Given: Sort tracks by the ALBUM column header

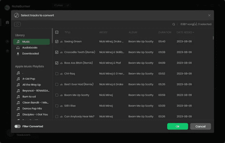Looking at the screenshot, I should [133, 32].
